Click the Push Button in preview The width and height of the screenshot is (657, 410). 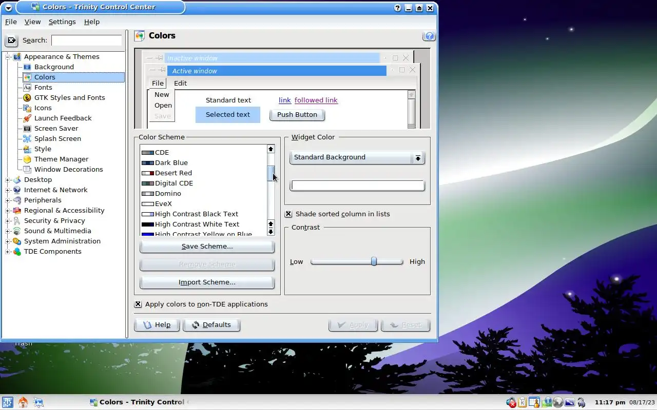297,115
